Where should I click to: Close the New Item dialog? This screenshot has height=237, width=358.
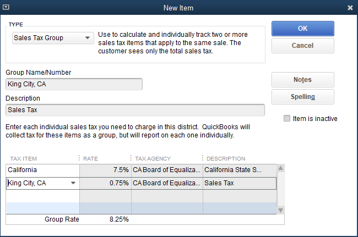tap(350, 8)
